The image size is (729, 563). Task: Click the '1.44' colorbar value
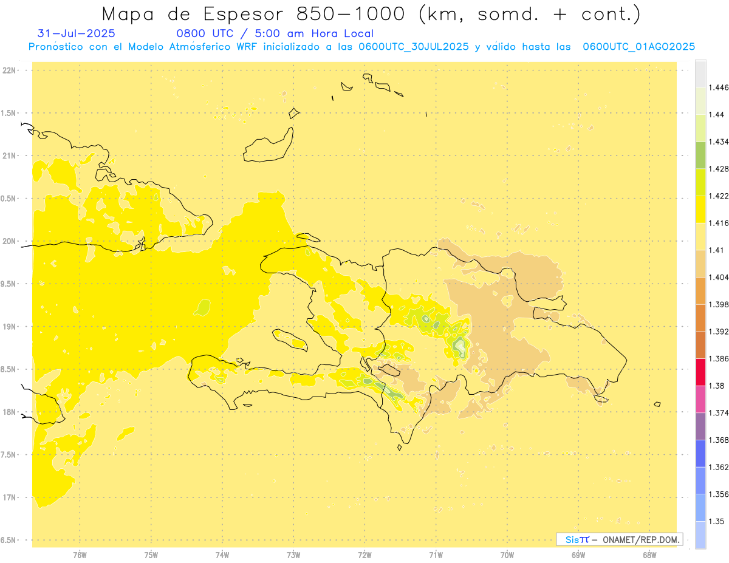tap(717, 114)
